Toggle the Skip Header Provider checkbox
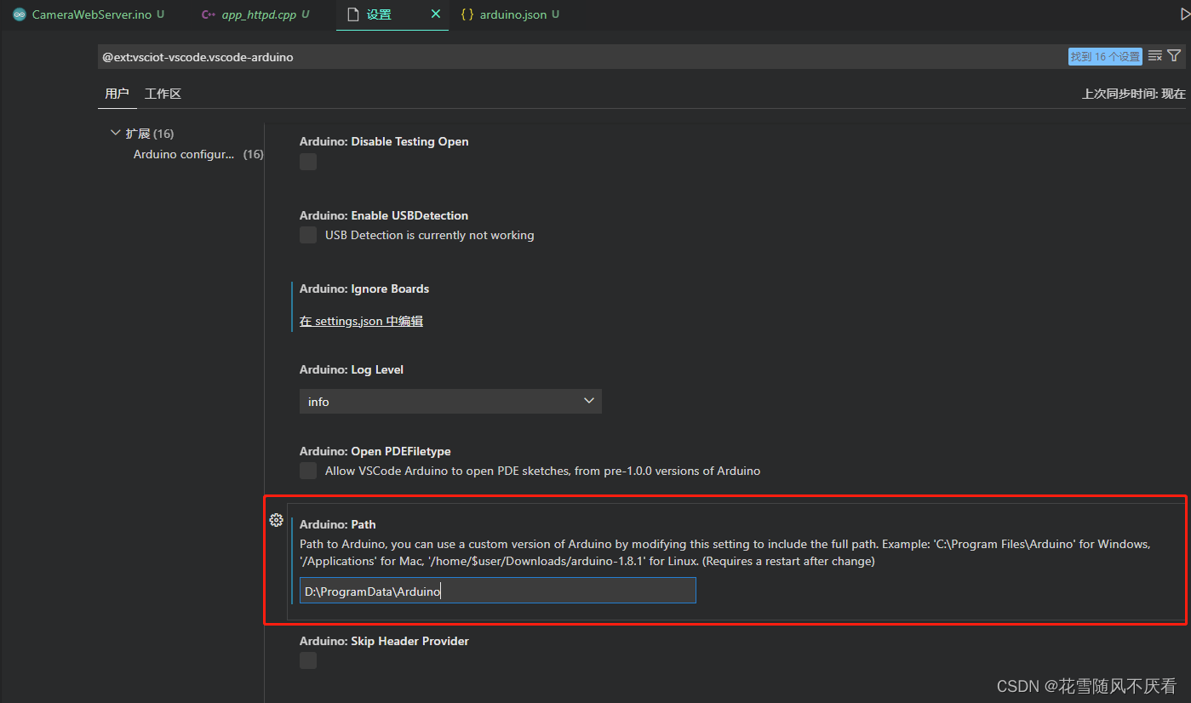Image resolution: width=1191 pixels, height=703 pixels. click(x=308, y=660)
